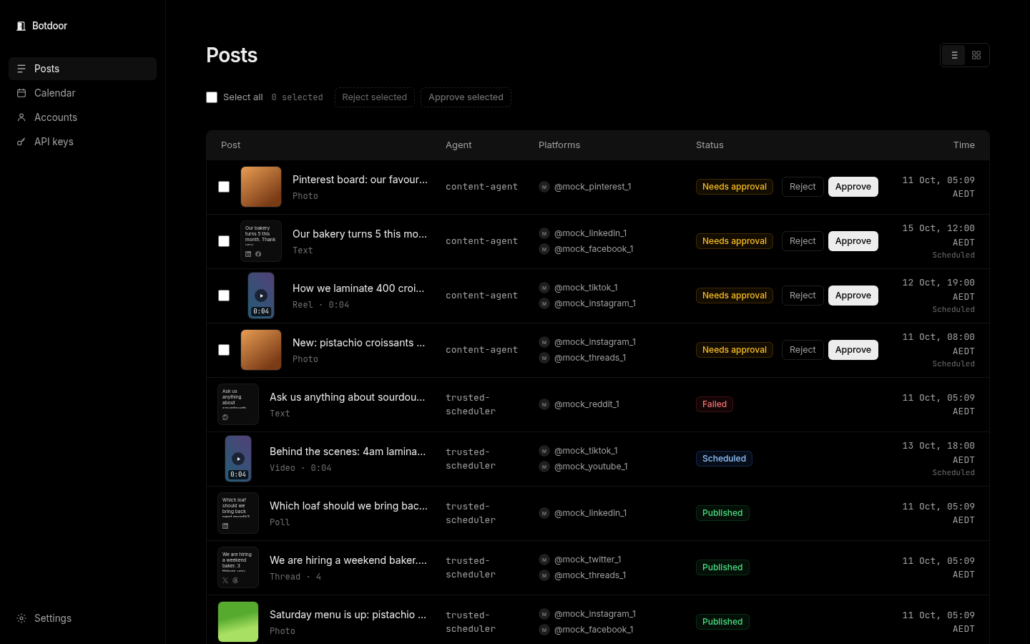Reject the Our bakery turns 5 post
The image size is (1030, 644).
click(x=803, y=241)
